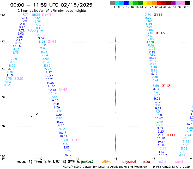The width and height of the screenshot is (193, 169).
Task: Click the wave height value 7.78
Action: (9, 79)
